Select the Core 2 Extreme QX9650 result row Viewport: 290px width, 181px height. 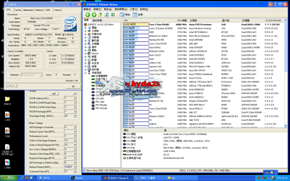click(x=203, y=28)
